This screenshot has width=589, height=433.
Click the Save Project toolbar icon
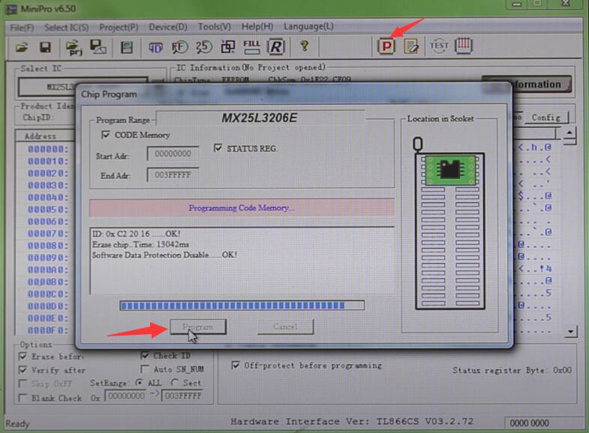tap(98, 47)
